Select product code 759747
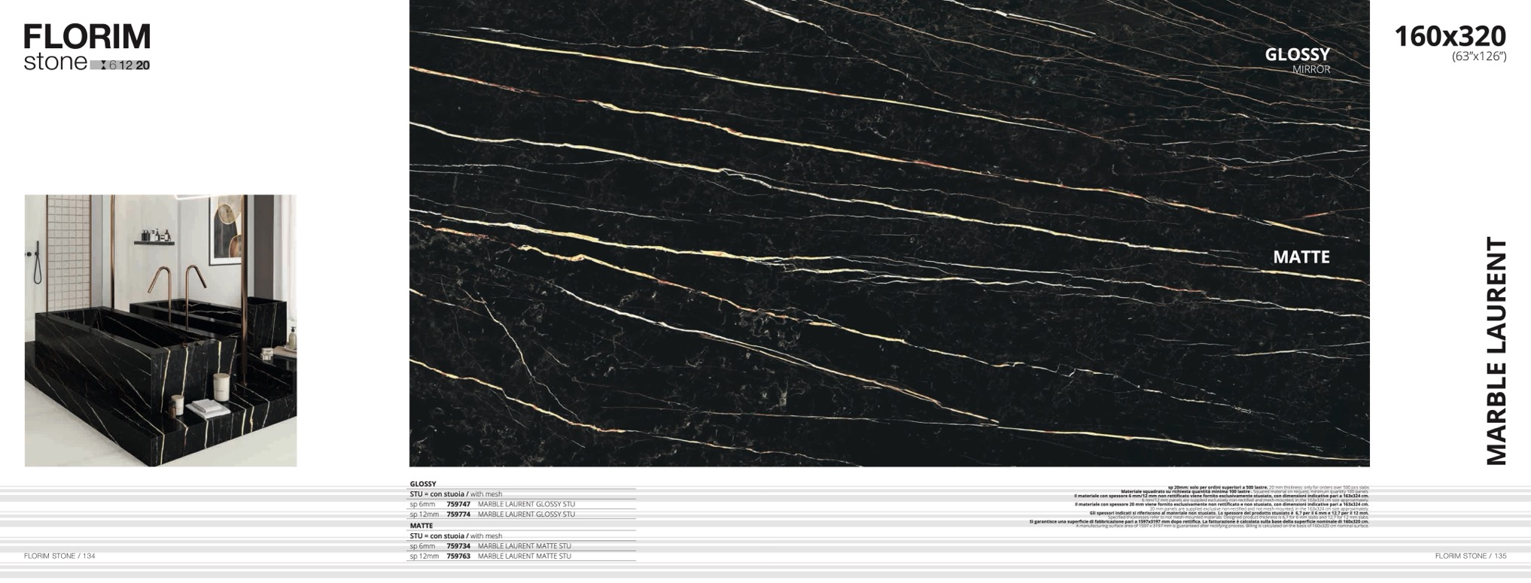The image size is (1531, 583). [x=458, y=504]
